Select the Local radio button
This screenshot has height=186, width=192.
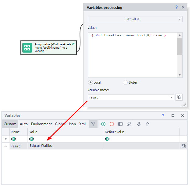[91, 82]
